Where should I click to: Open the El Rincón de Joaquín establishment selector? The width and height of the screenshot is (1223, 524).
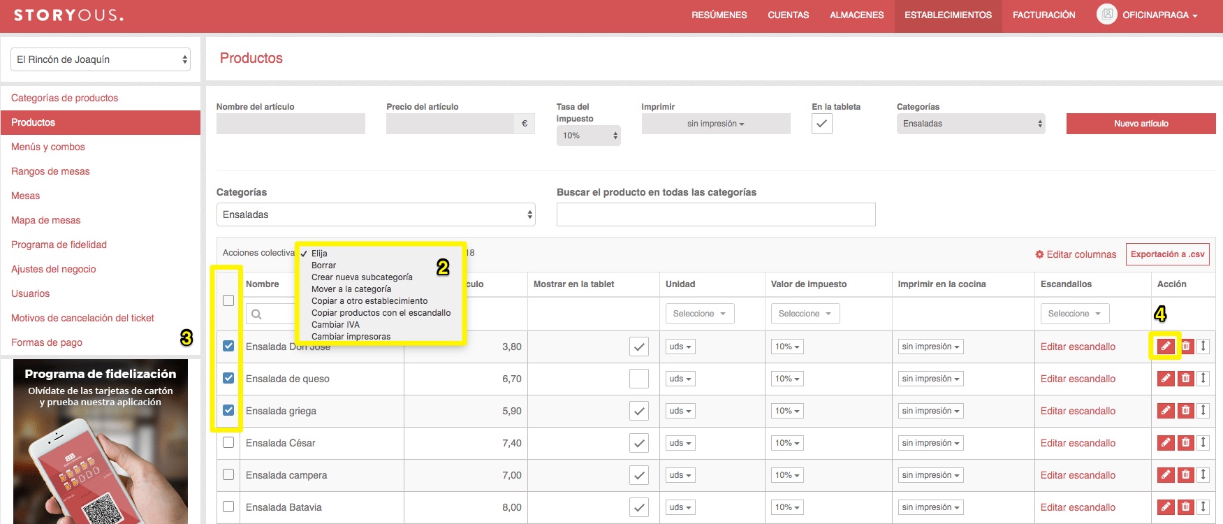101,59
